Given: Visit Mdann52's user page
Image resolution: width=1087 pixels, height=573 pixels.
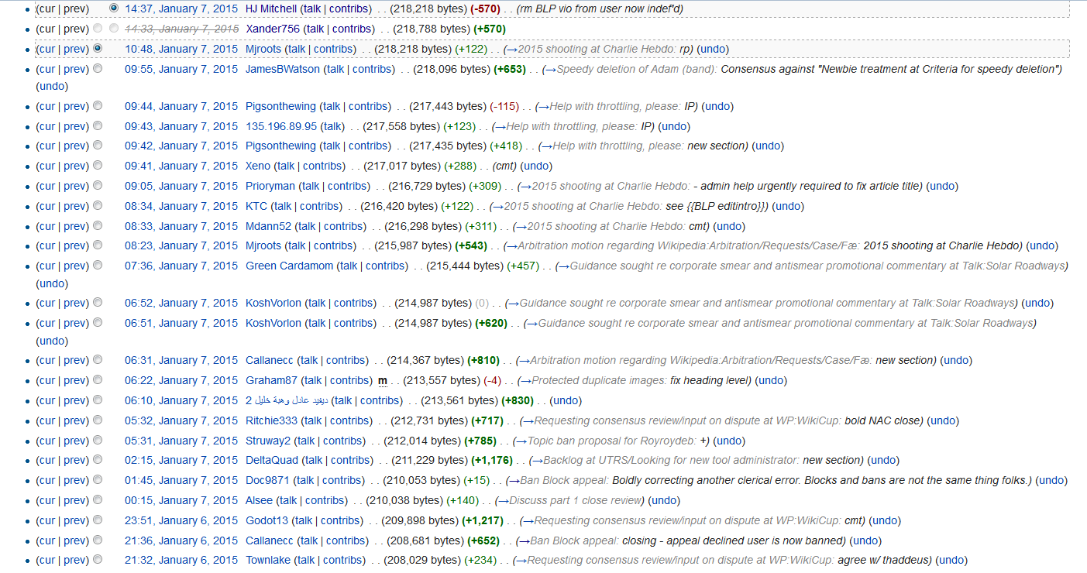Looking at the screenshot, I should point(269,226).
